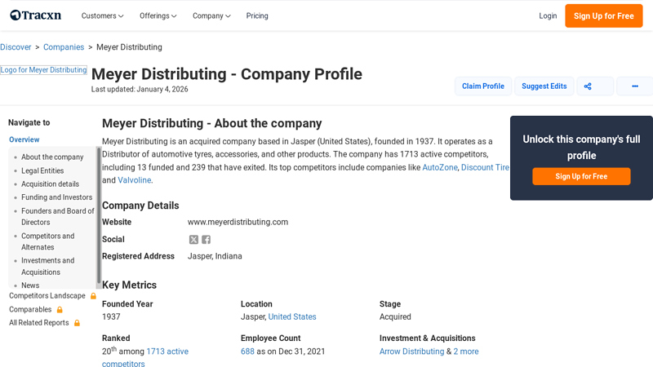Open the three-dots more options button

[634, 86]
